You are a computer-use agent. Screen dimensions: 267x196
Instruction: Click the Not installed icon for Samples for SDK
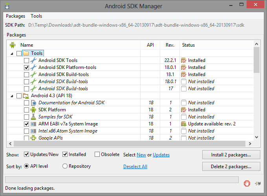point(184,117)
